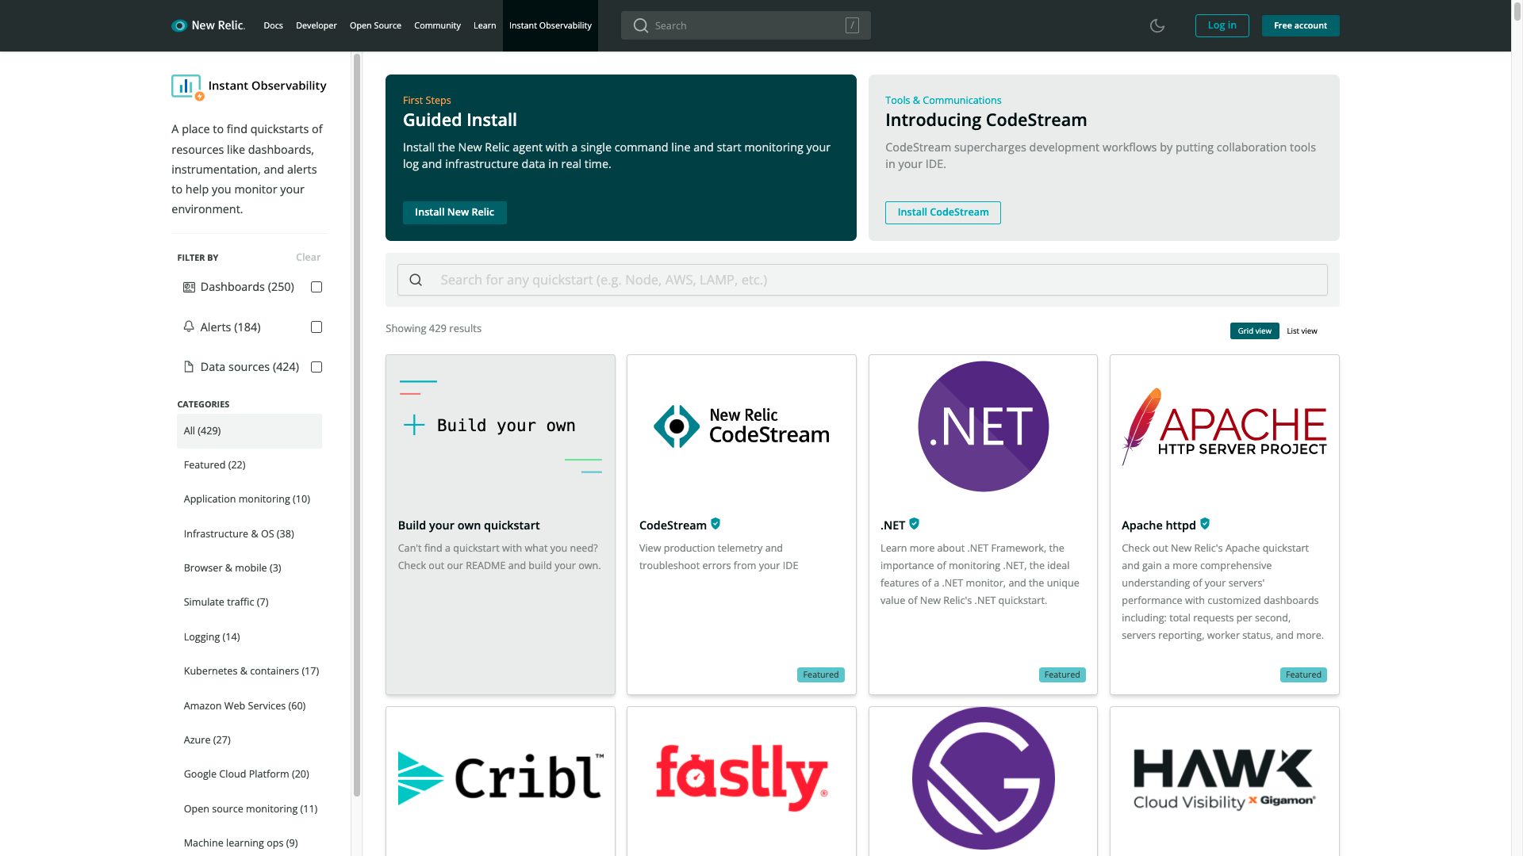Click the Install New Relic button
This screenshot has width=1523, height=856.
[455, 212]
